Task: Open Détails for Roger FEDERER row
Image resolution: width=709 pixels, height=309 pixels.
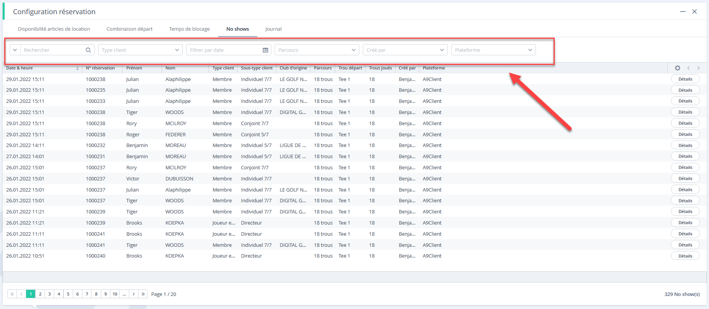Action: click(x=685, y=134)
